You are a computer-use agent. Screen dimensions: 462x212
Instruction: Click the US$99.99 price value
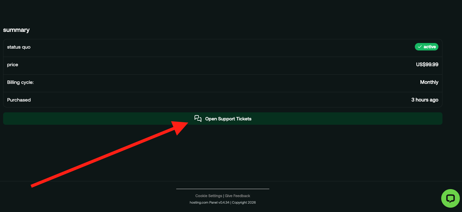coord(427,65)
